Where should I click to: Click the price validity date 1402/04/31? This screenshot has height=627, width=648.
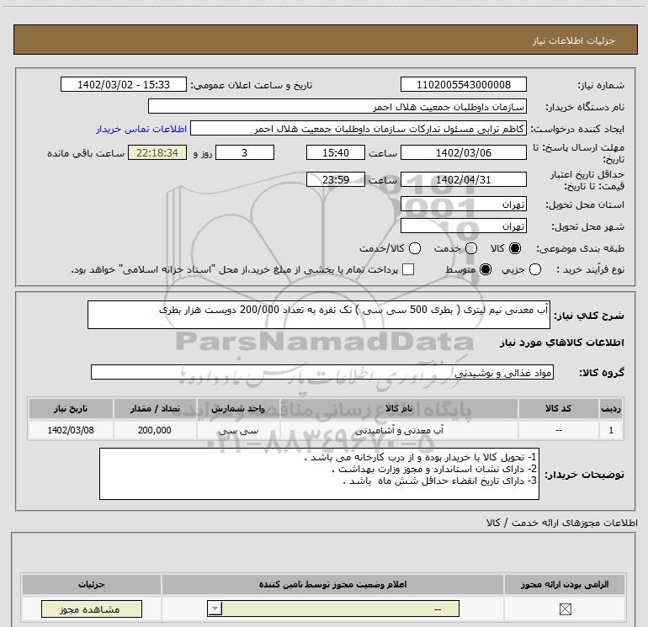click(463, 179)
